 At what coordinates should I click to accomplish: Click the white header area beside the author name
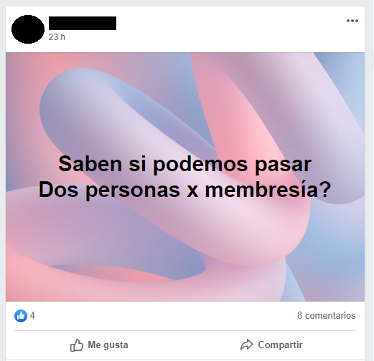(x=228, y=29)
